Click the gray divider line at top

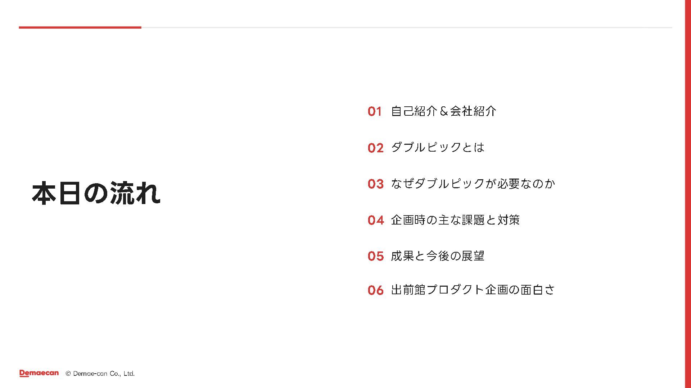[407, 27]
